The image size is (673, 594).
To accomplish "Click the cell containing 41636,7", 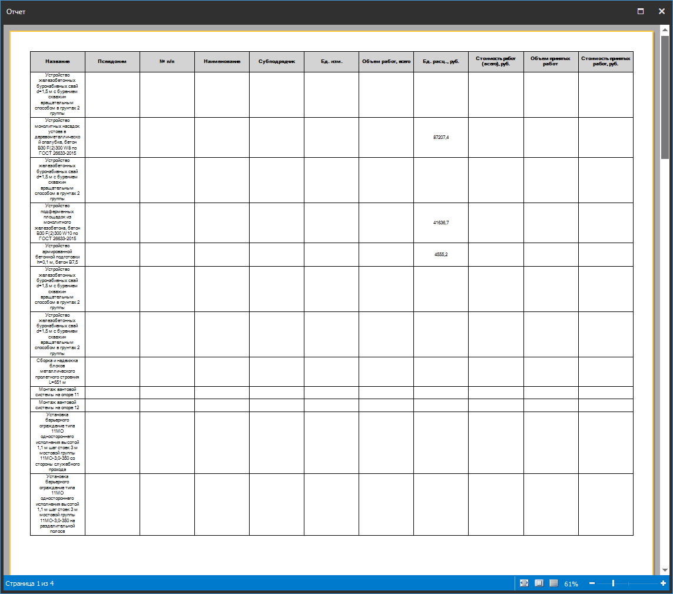I will [x=441, y=223].
